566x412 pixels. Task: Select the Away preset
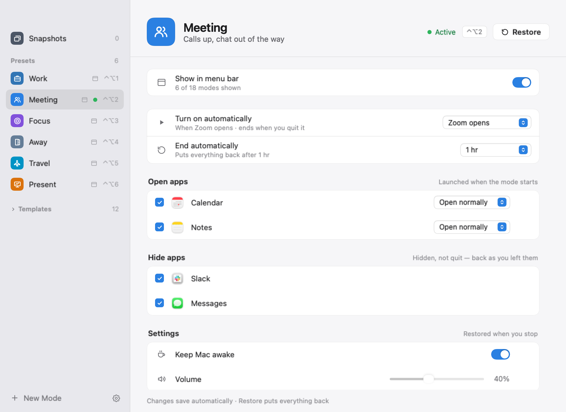pyautogui.click(x=65, y=142)
